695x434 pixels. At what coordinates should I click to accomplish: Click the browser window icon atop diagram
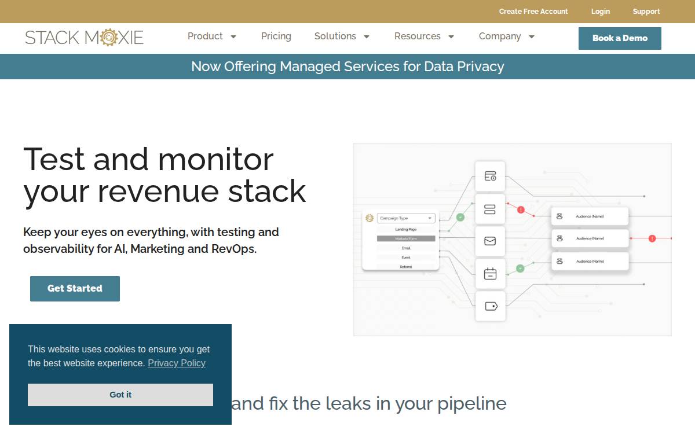490,176
